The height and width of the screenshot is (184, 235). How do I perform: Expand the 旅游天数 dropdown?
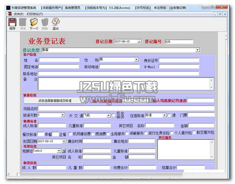[63, 115]
